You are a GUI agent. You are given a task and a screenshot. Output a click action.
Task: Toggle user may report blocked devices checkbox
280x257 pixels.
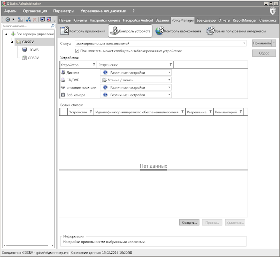77,51
